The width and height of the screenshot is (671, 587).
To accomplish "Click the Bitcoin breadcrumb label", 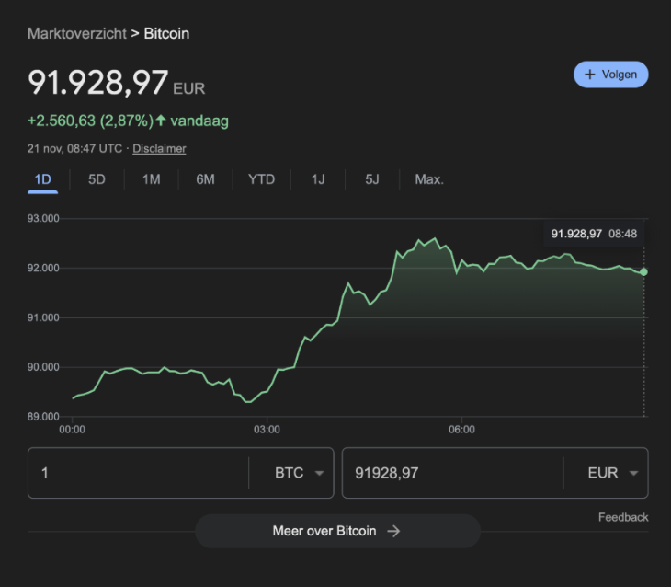I will [x=166, y=33].
